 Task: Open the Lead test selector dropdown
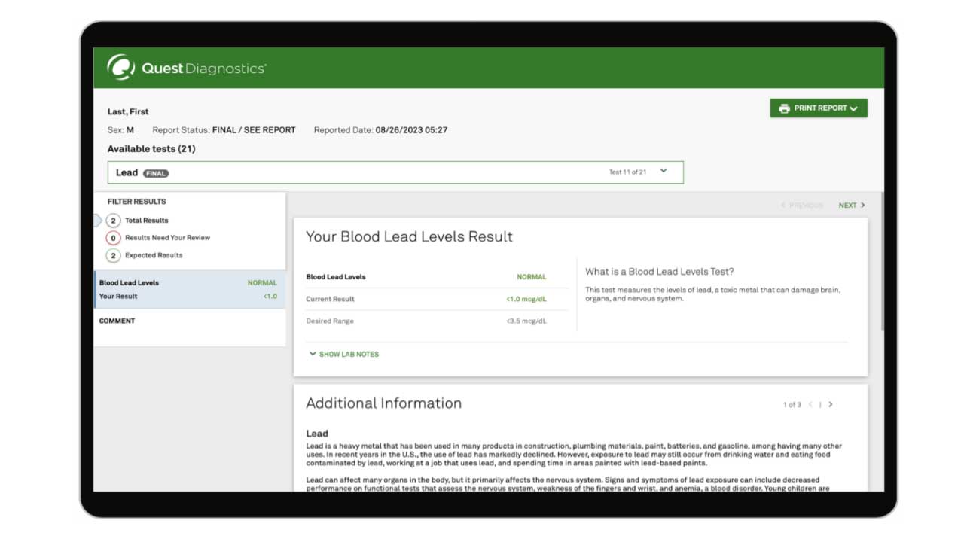664,172
